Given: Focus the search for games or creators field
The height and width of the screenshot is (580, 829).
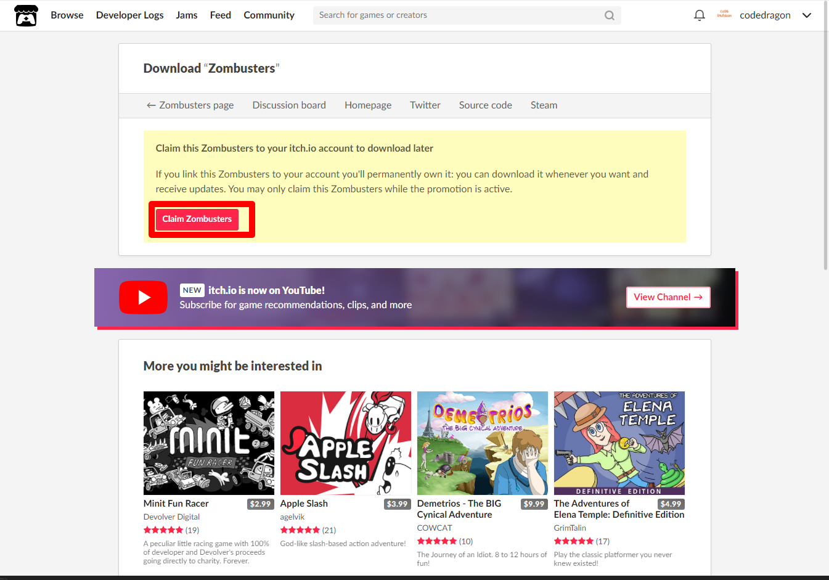Looking at the screenshot, I should point(467,15).
